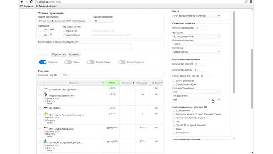Open the Сервисы apps bookmark icon

[22, 6]
